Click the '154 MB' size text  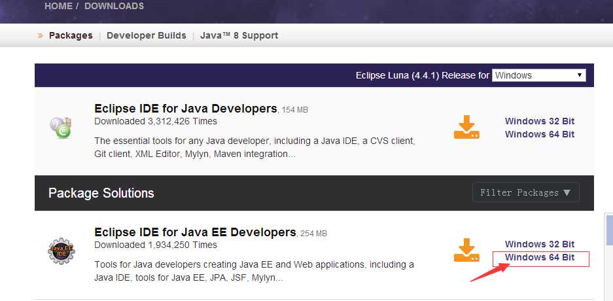pos(295,110)
